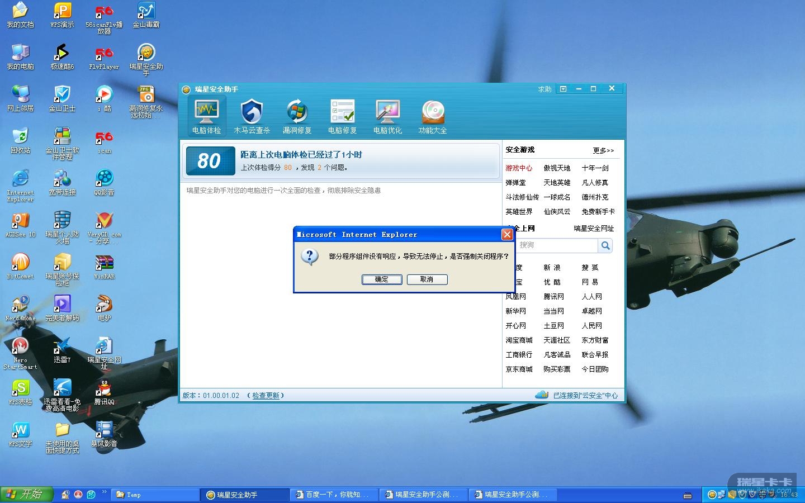Screen dimensions: 805x503
Task: Click the 网上邻居 desktop icon
Action: [20, 99]
